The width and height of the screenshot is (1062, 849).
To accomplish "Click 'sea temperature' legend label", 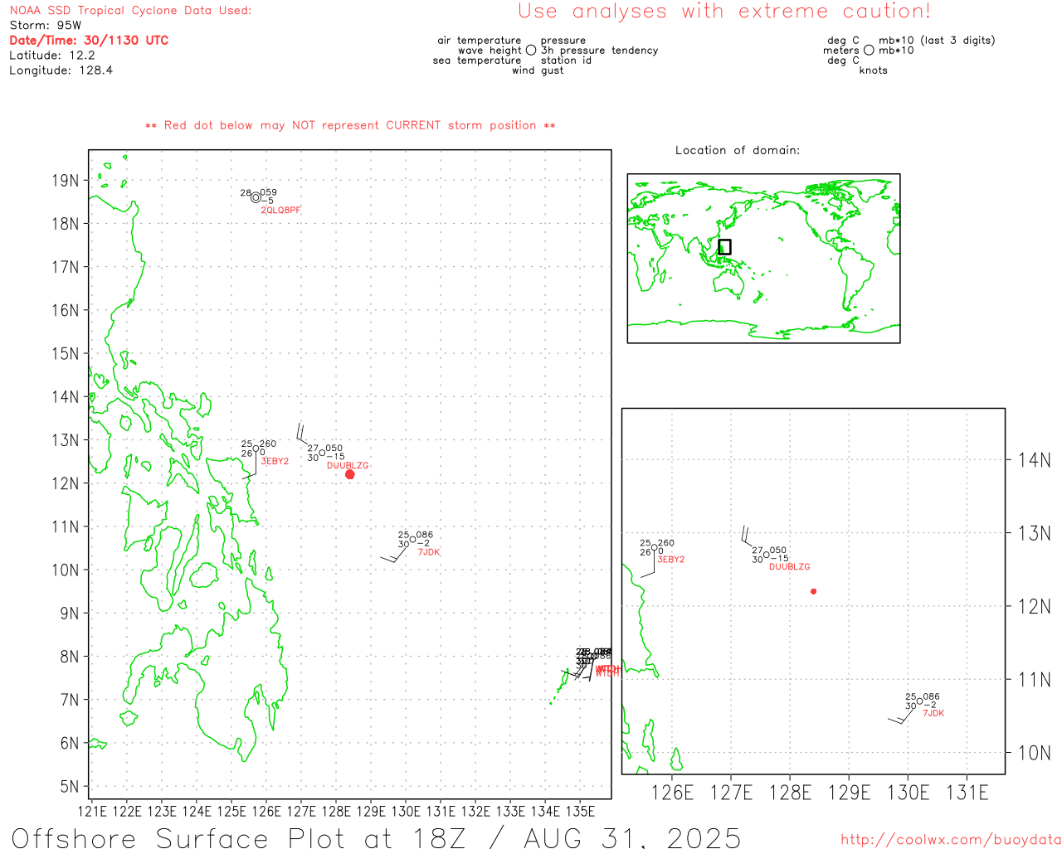I will pos(477,61).
